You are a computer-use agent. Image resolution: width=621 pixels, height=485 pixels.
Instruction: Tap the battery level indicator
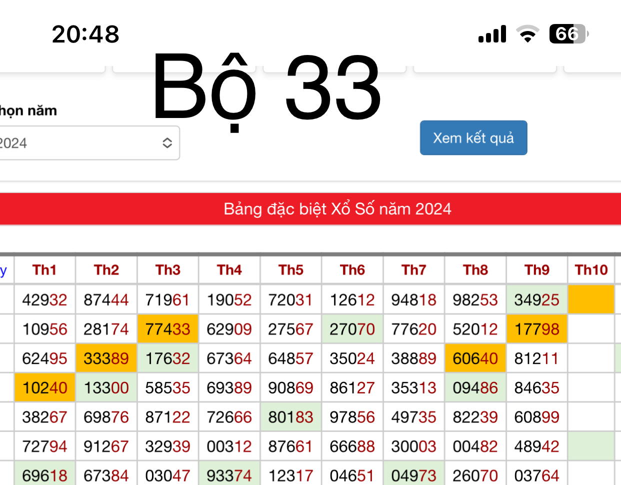(x=568, y=34)
